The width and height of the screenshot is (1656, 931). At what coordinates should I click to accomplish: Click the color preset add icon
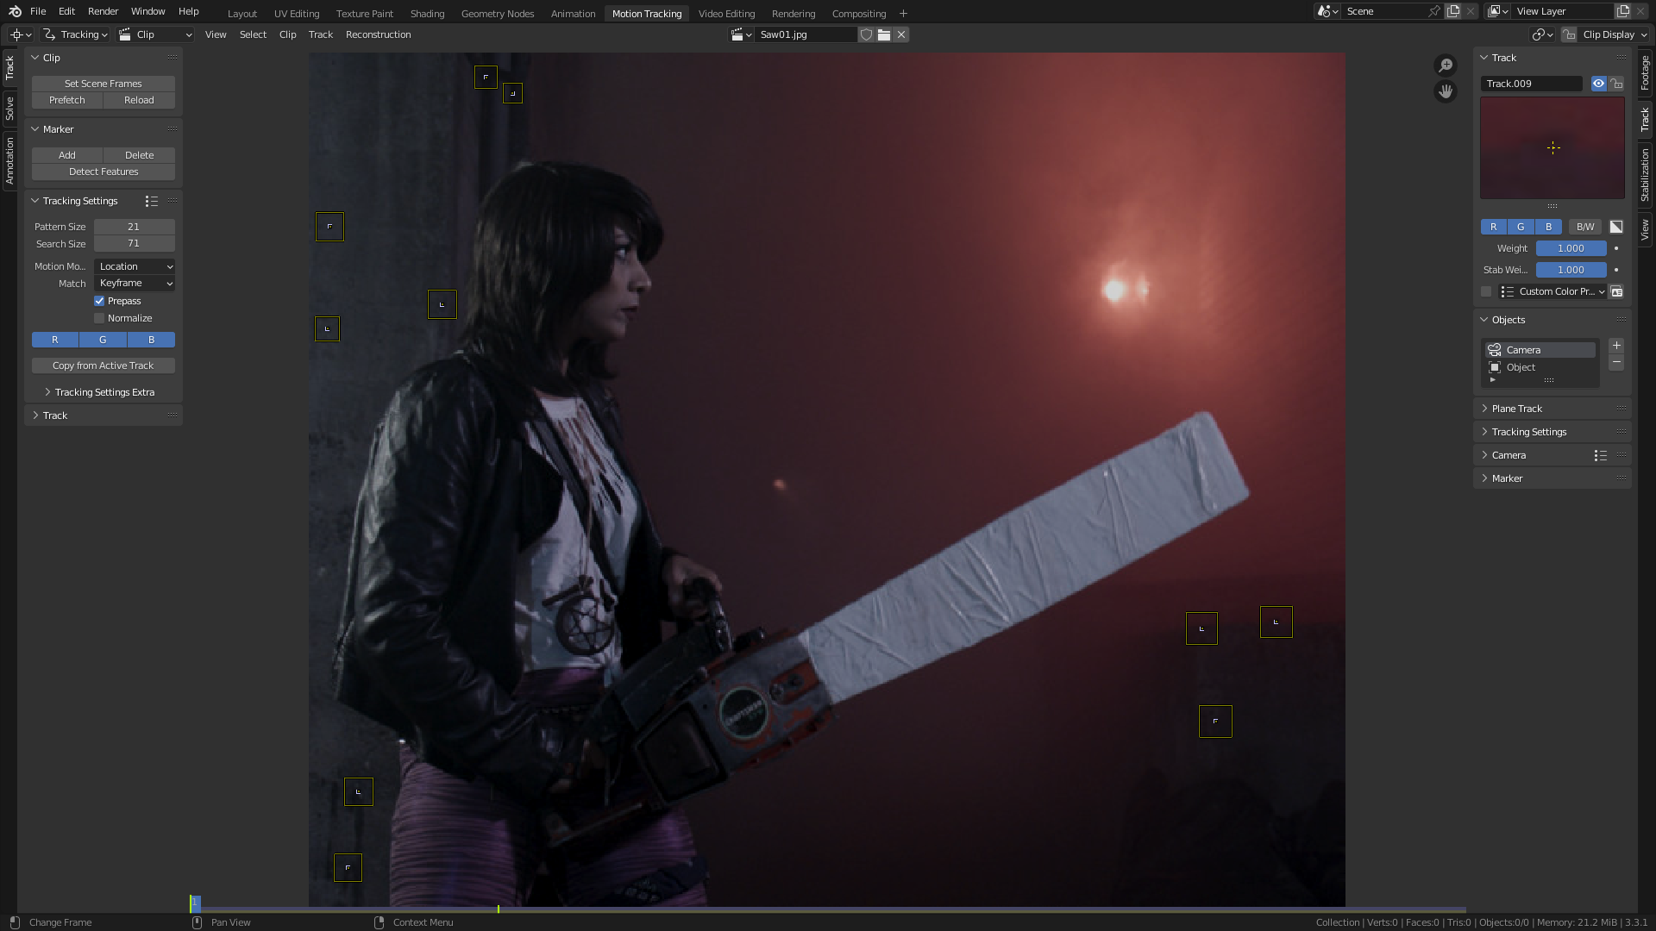point(1617,291)
